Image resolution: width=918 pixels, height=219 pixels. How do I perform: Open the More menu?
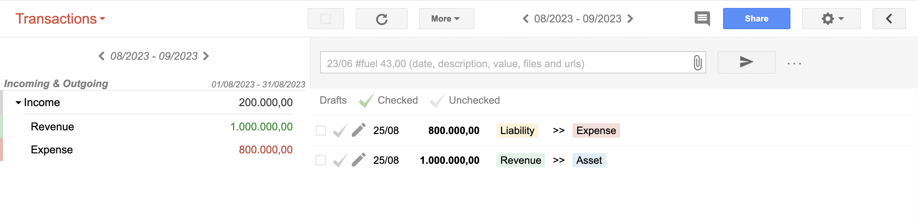pos(446,18)
